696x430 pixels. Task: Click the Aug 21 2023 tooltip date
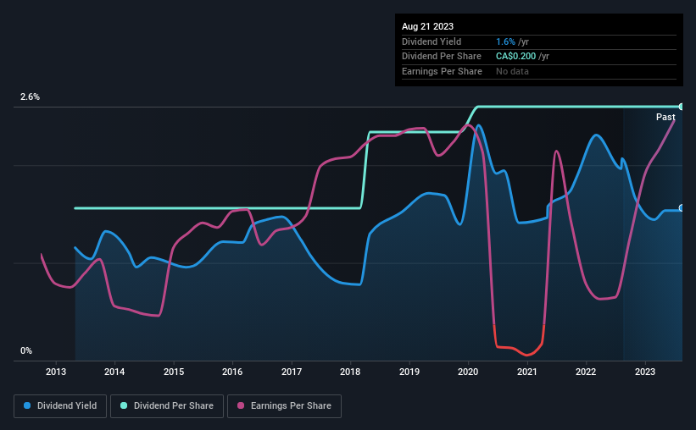coord(427,26)
